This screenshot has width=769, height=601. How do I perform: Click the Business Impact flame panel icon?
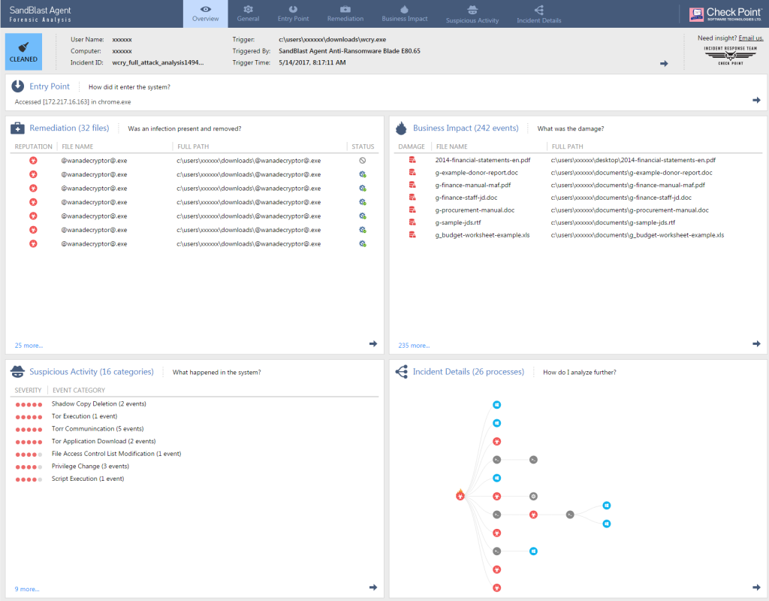(x=401, y=128)
